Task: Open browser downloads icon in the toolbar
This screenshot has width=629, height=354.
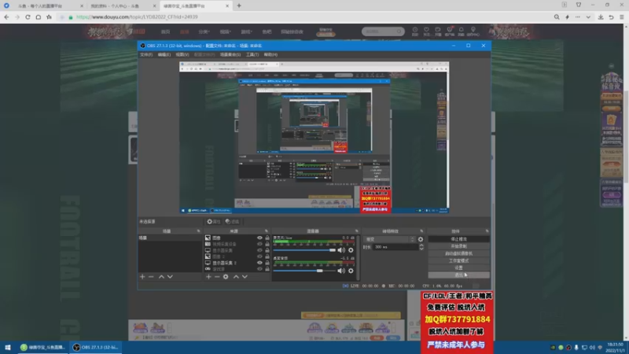Action: tap(601, 17)
